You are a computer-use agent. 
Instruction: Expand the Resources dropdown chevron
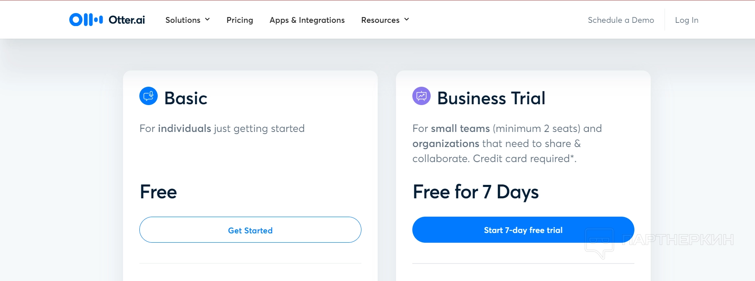tap(407, 20)
